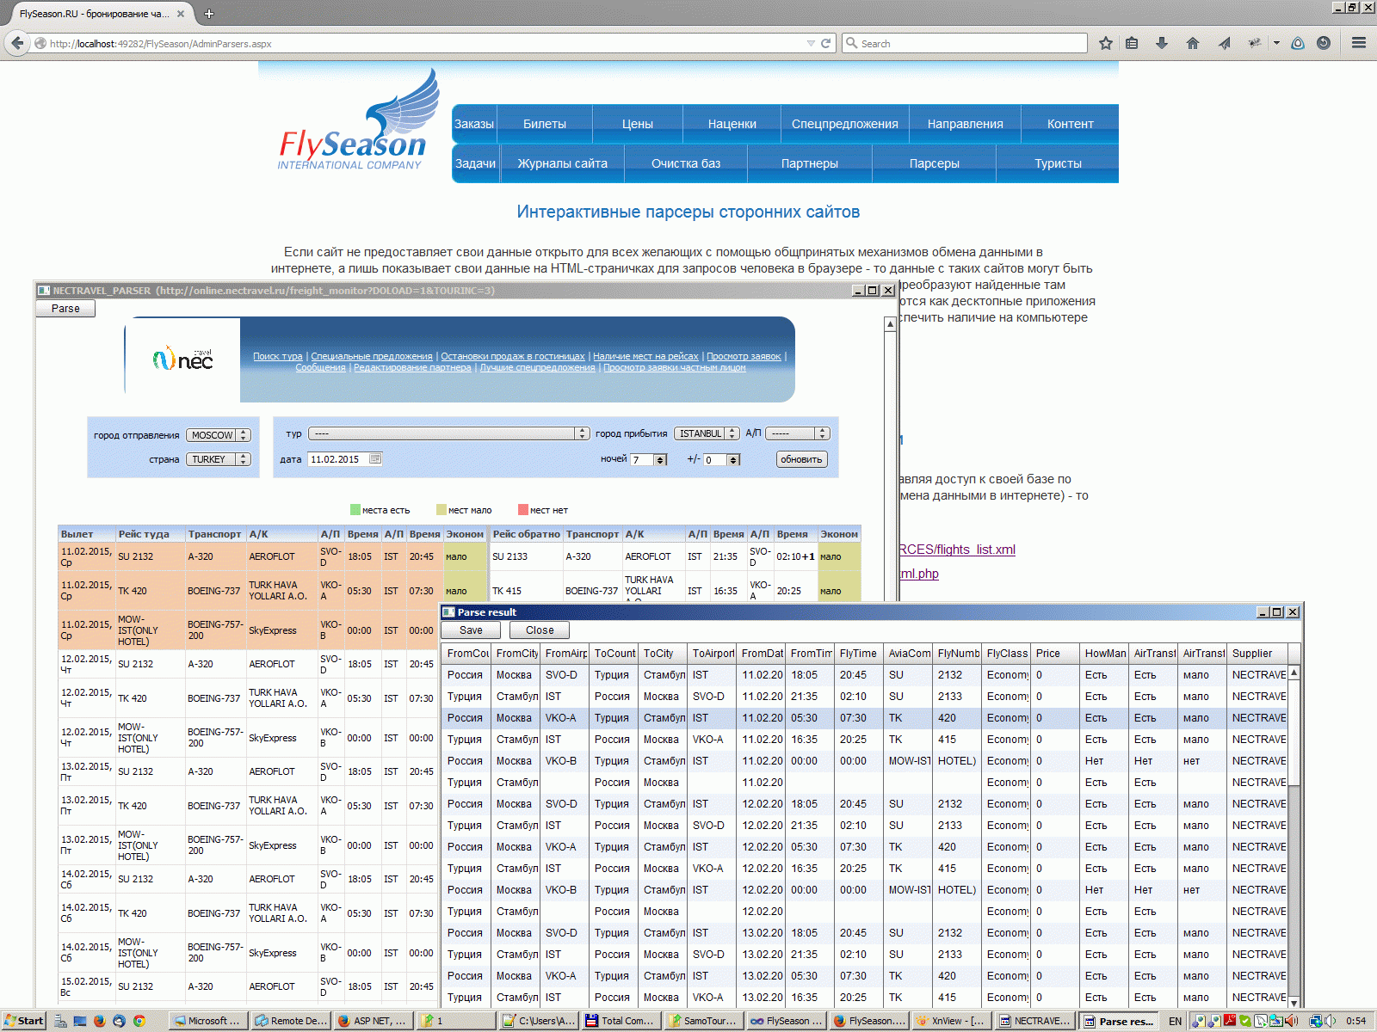This screenshot has height=1032, width=1377.
Task: Open the Цены menu item
Action: [638, 124]
